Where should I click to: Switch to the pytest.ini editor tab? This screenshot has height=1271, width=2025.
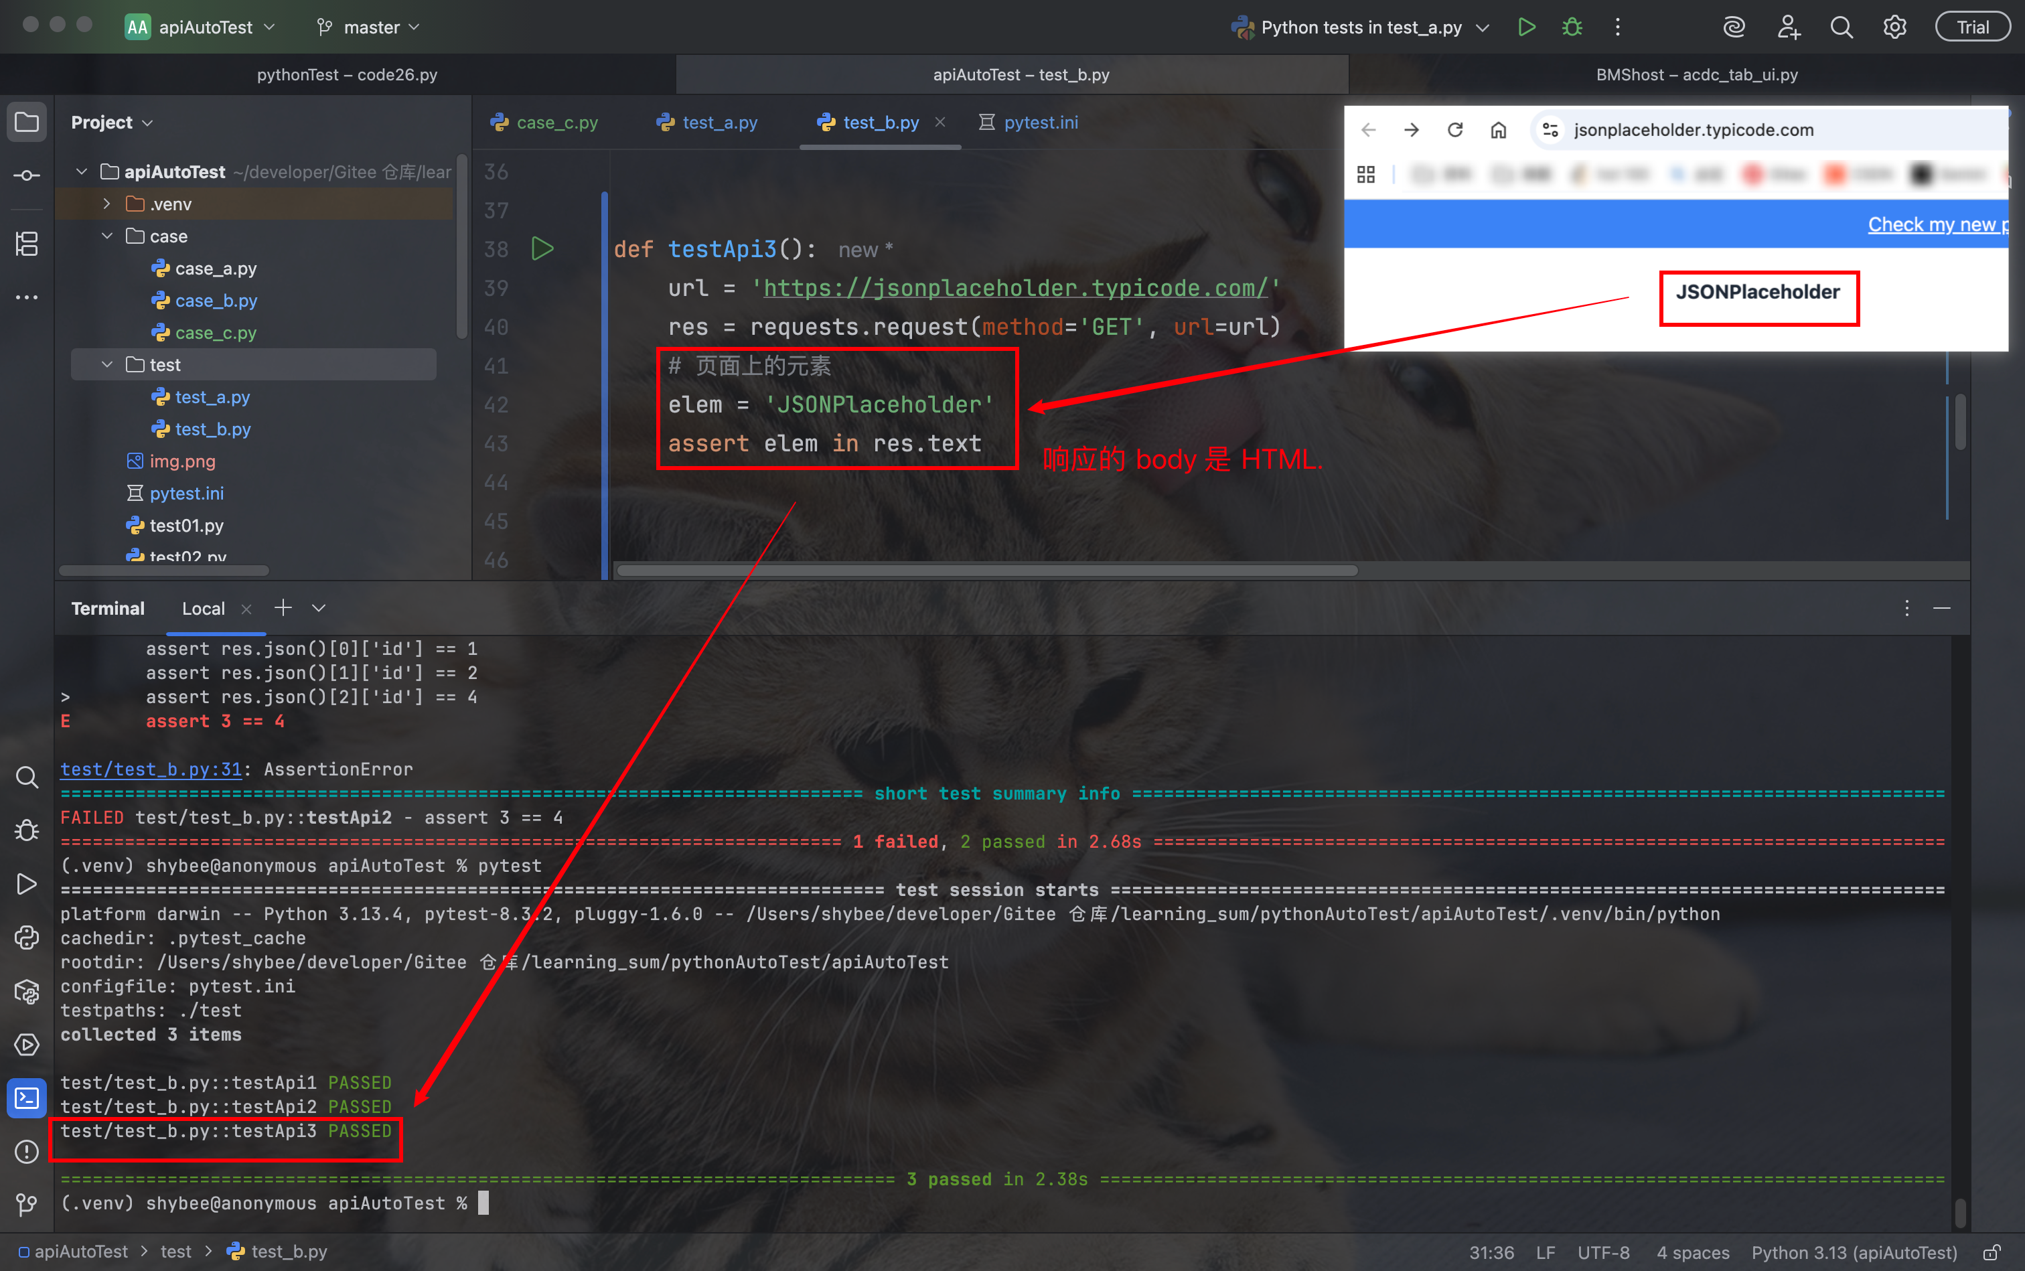(x=1040, y=123)
